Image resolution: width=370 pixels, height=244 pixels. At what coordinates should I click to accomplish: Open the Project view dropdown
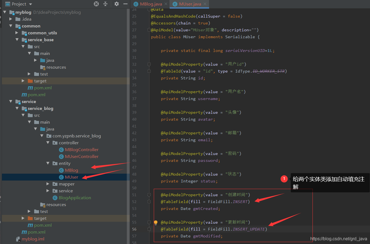[x=31, y=4]
